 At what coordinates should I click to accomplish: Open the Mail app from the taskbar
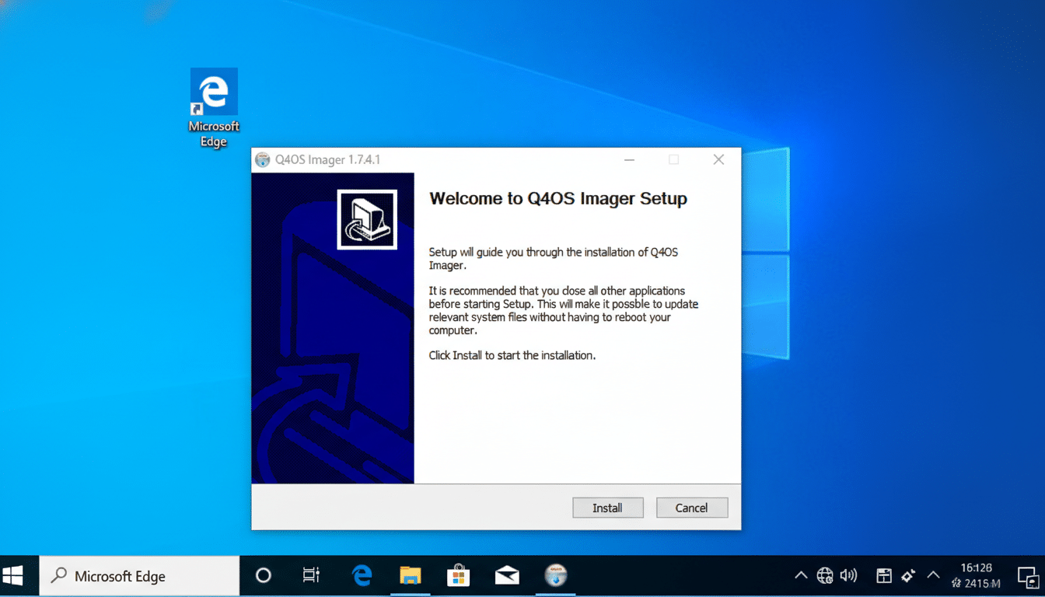pyautogui.click(x=506, y=575)
